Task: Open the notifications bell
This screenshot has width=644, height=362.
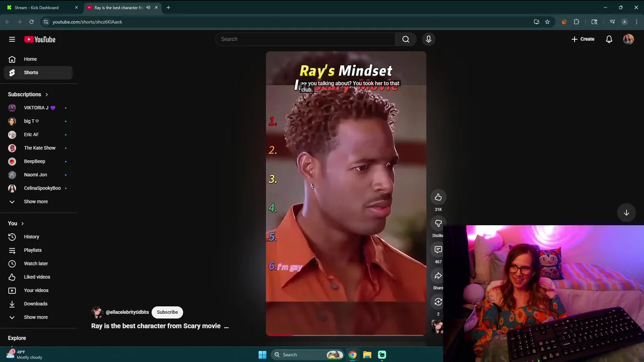Action: pos(609,39)
